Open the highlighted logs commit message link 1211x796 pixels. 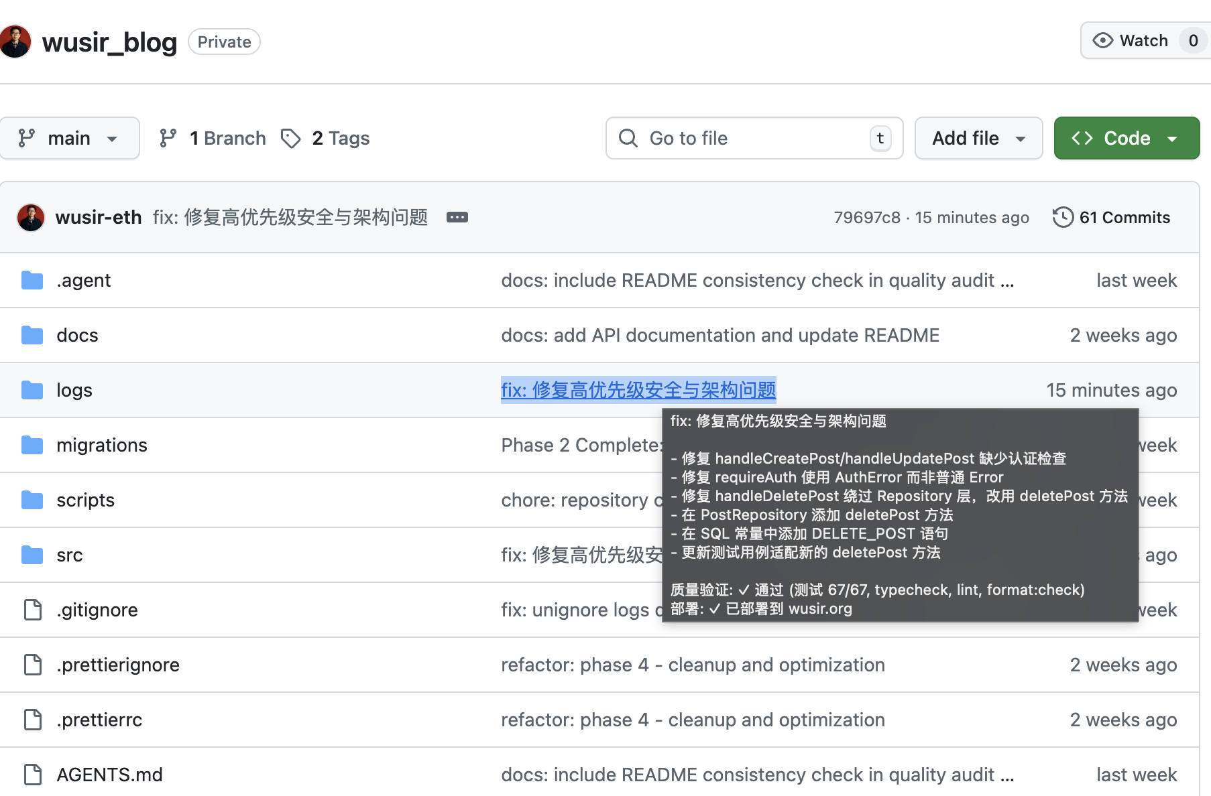point(638,390)
